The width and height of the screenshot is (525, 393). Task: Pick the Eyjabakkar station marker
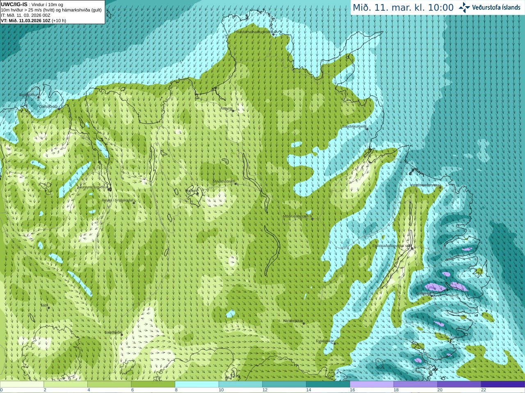334,343
